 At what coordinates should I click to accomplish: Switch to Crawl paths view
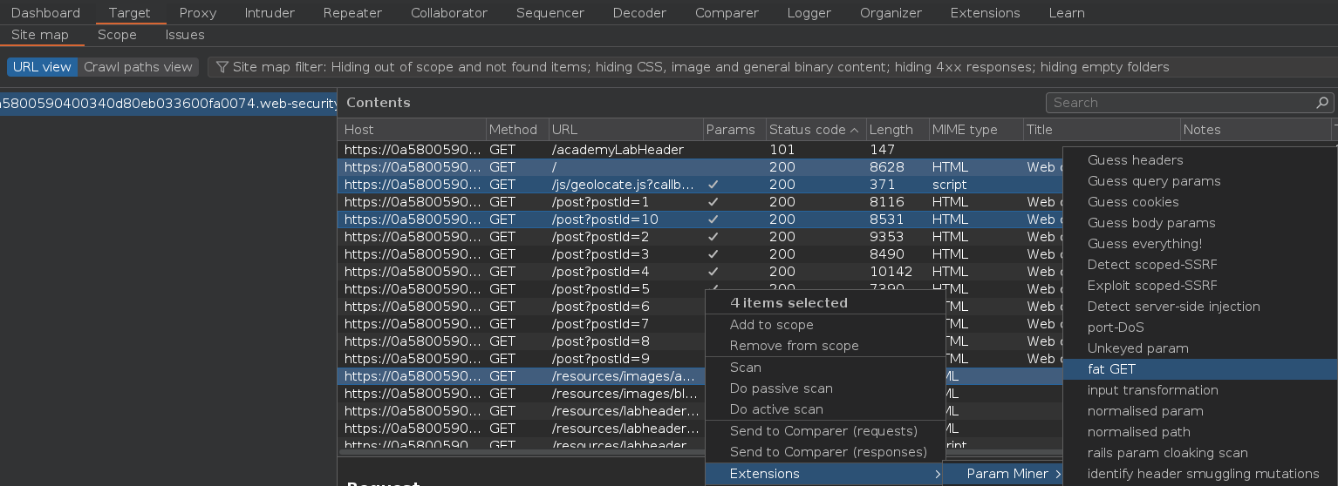click(x=138, y=67)
